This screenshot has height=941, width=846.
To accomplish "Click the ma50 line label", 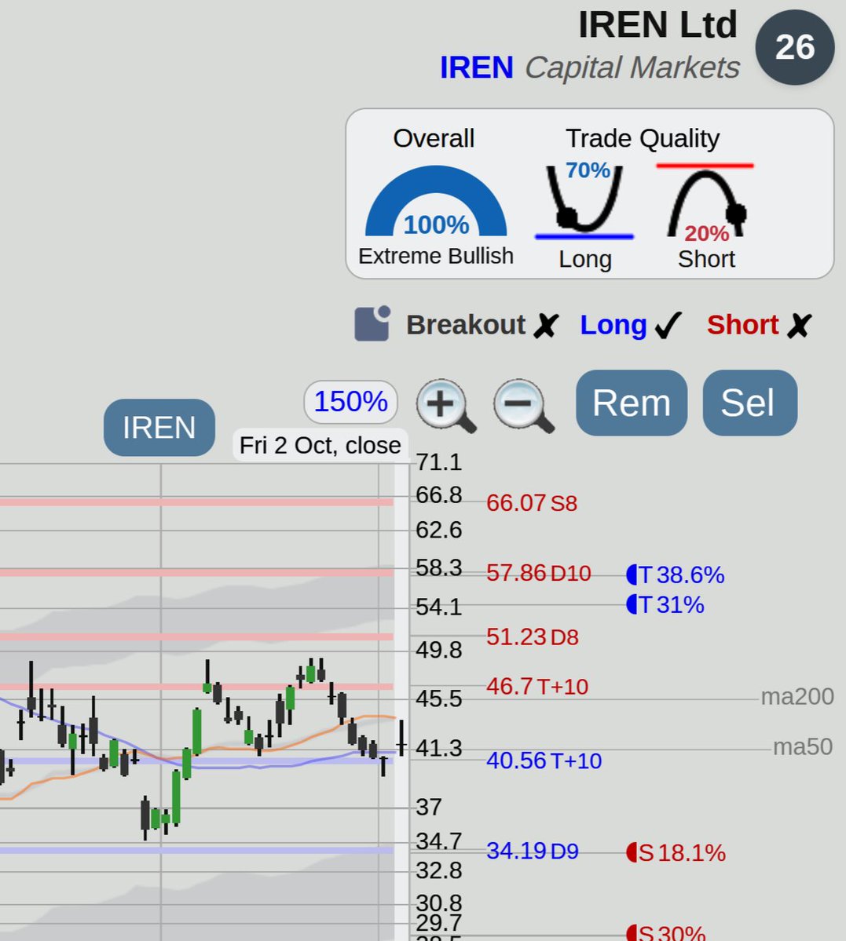I will [803, 747].
